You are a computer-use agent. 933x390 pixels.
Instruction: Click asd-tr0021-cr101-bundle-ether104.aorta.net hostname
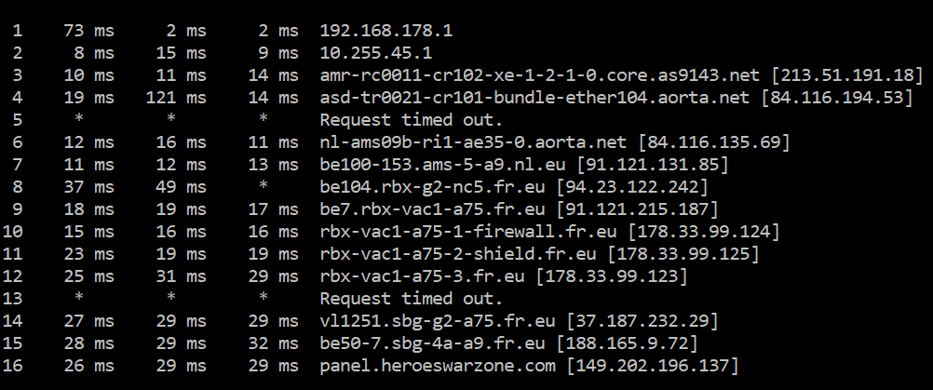[534, 98]
